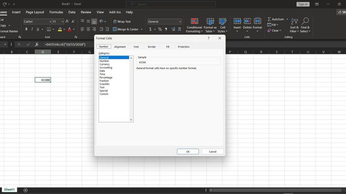
Task: Click Delete cells icon
Action: click(x=247, y=21)
